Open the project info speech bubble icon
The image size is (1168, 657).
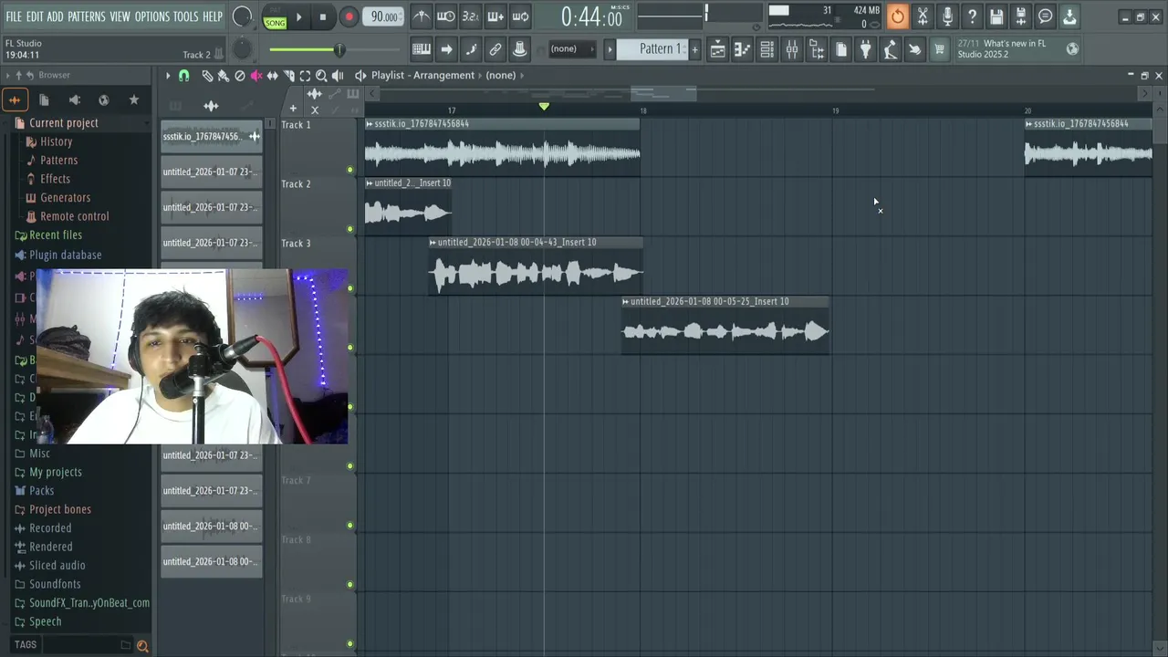click(1046, 16)
